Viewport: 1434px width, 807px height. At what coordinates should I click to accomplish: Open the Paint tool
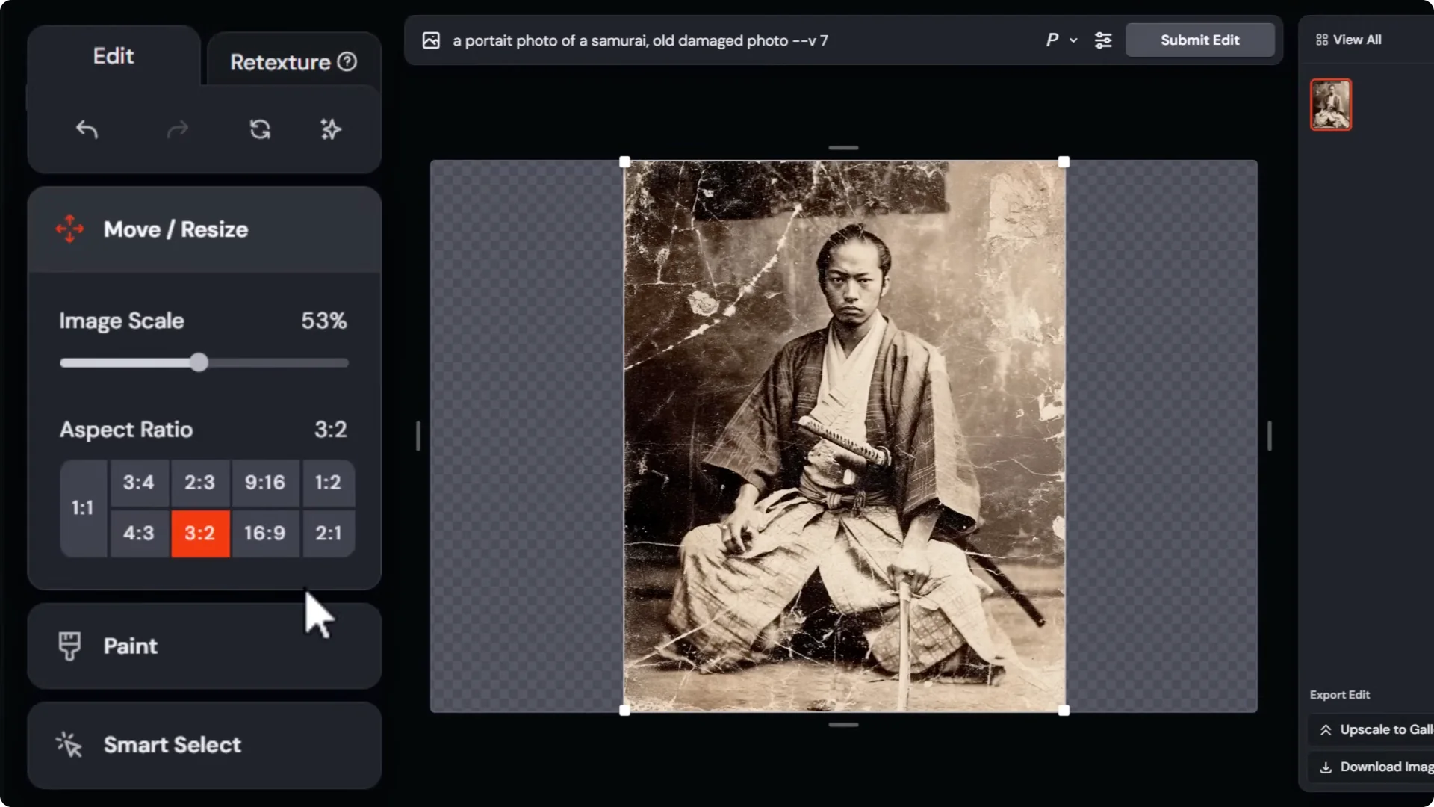pyautogui.click(x=130, y=646)
